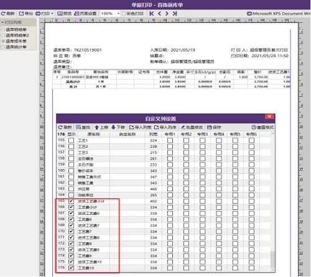Screen dimensions: 311x277
Task: Uncheck 显示 for row 165 进货工艺费小计
Action: click(71, 201)
